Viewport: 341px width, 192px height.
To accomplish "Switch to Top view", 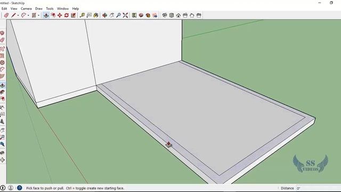I will point(172,15).
